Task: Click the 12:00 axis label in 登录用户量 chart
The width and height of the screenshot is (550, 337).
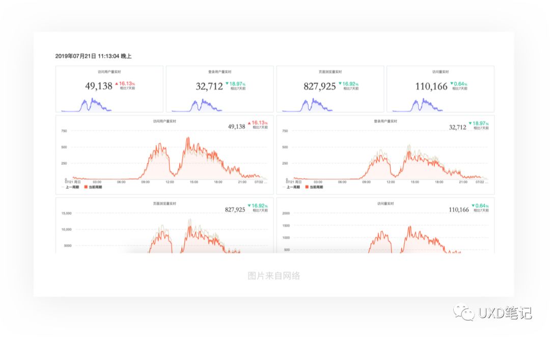Action: point(392,182)
